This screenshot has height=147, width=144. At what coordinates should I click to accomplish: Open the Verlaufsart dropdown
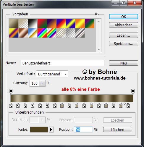52,74
